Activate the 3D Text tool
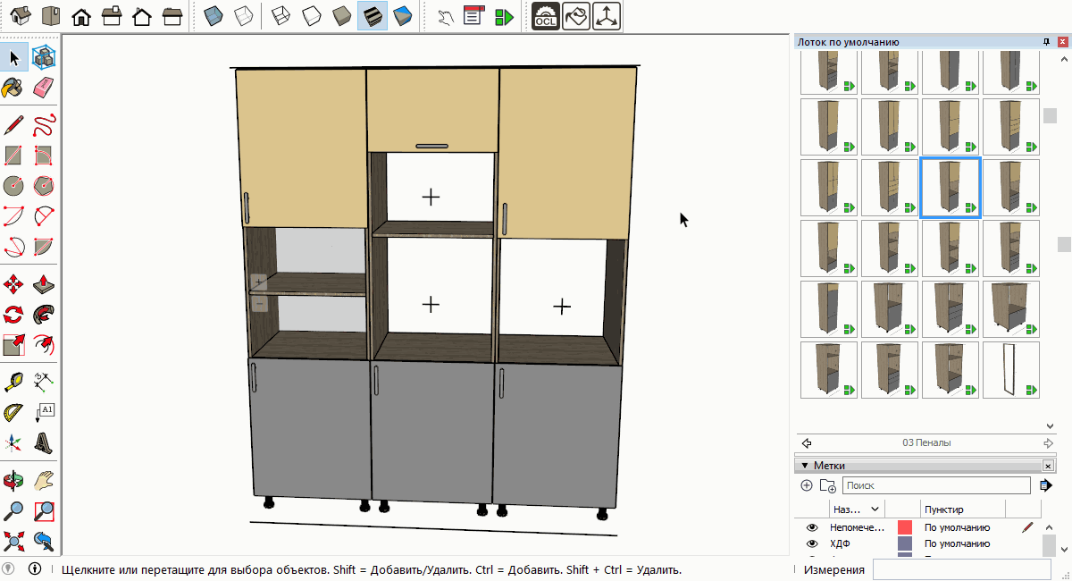The width and height of the screenshot is (1072, 581). point(43,442)
